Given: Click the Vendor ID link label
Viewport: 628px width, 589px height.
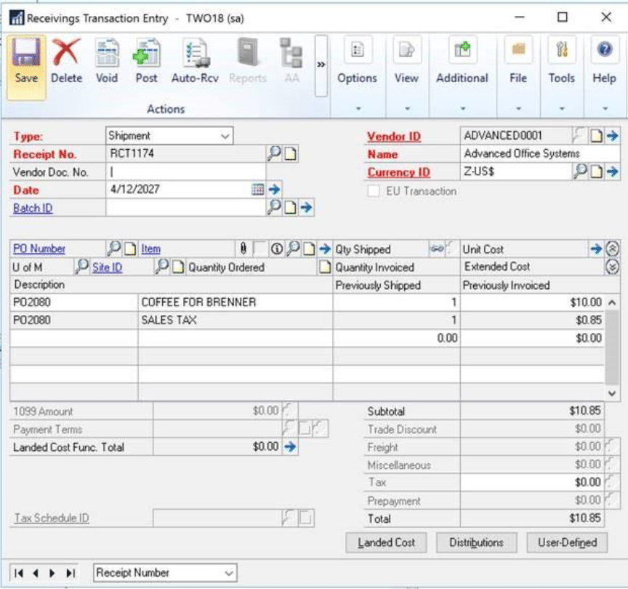Looking at the screenshot, I should coord(393,137).
